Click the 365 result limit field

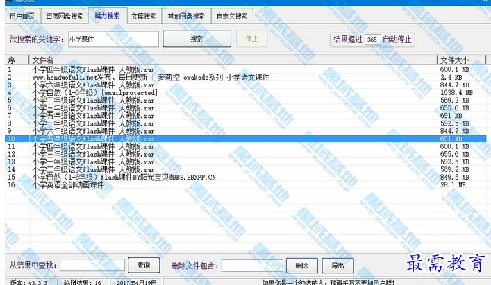pos(372,40)
